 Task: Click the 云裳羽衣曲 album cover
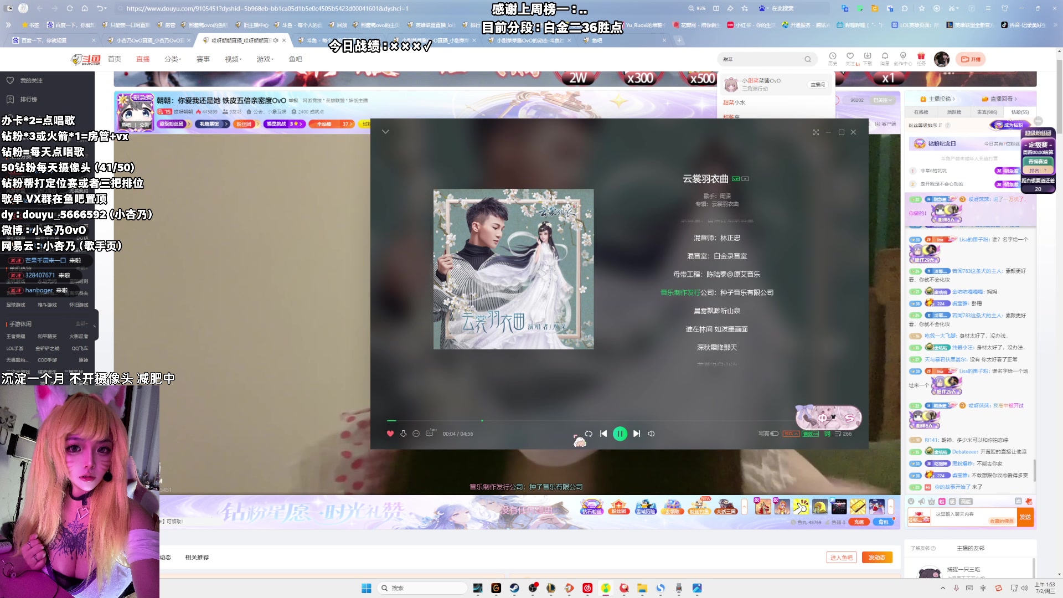point(513,269)
